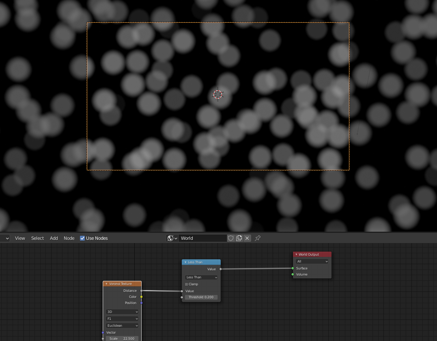437x341 pixels.
Task: Open the Less Than operation dropdown
Action: (201, 277)
